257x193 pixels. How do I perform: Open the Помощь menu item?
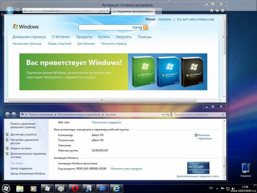pyautogui.click(x=145, y=37)
